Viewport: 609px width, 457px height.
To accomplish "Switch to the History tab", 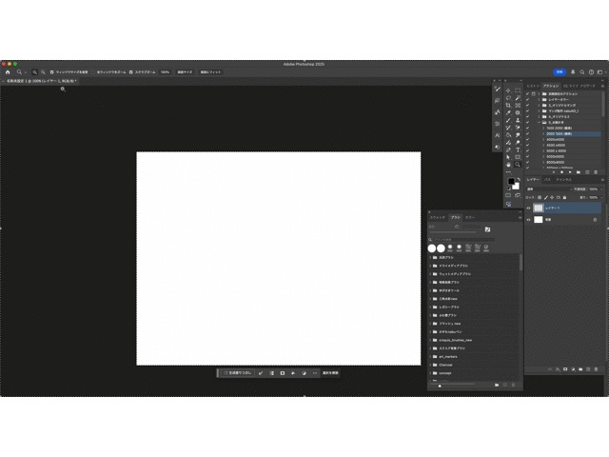I will [x=533, y=86].
